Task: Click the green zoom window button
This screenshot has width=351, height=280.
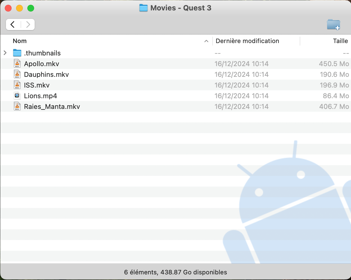Action: pos(31,8)
